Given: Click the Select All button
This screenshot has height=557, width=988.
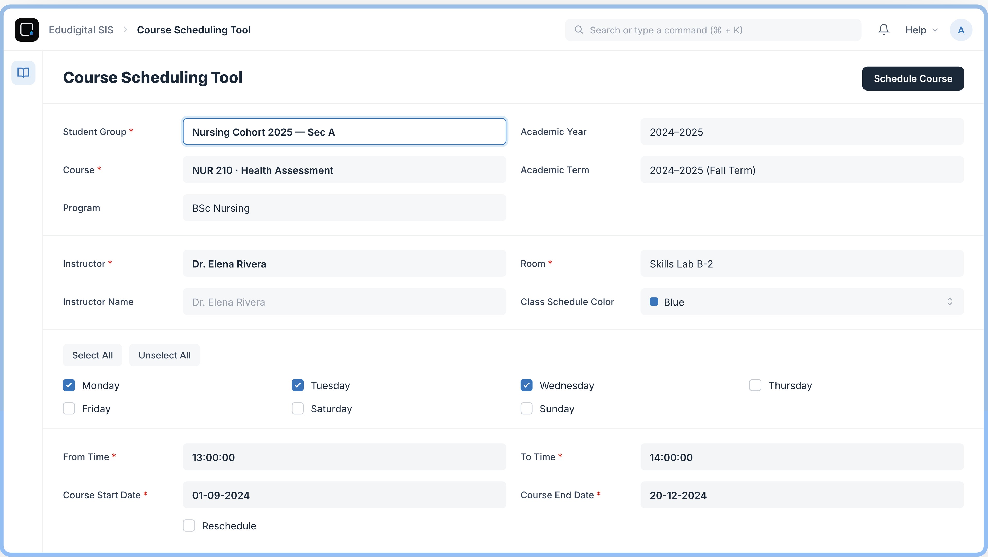Looking at the screenshot, I should click(92, 355).
